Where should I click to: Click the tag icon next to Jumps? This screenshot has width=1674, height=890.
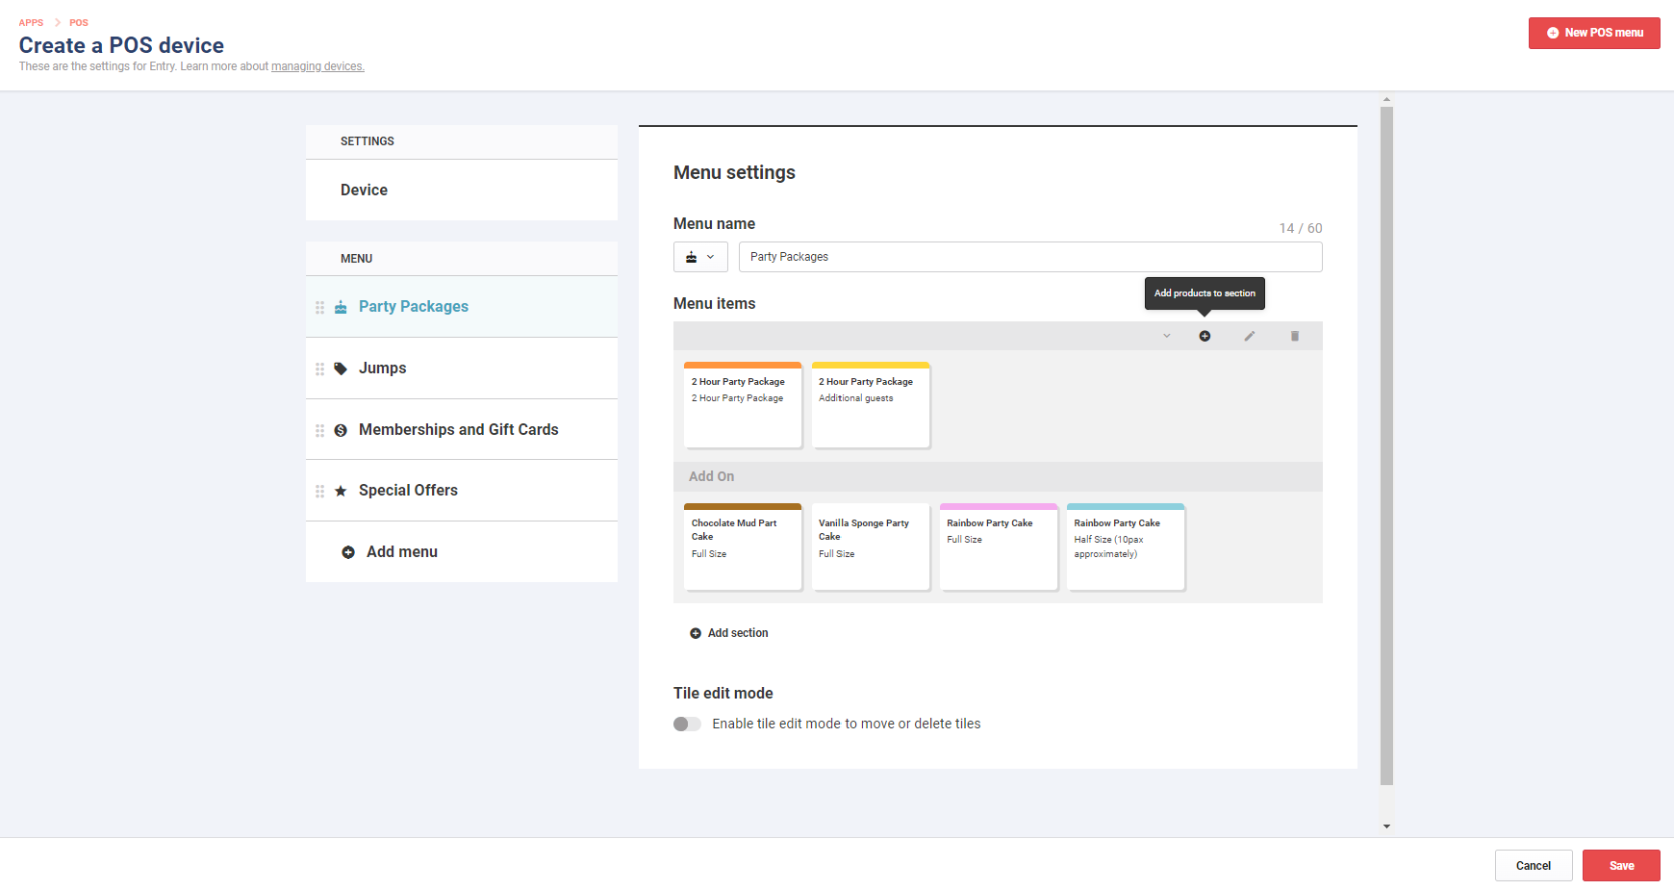click(x=341, y=369)
